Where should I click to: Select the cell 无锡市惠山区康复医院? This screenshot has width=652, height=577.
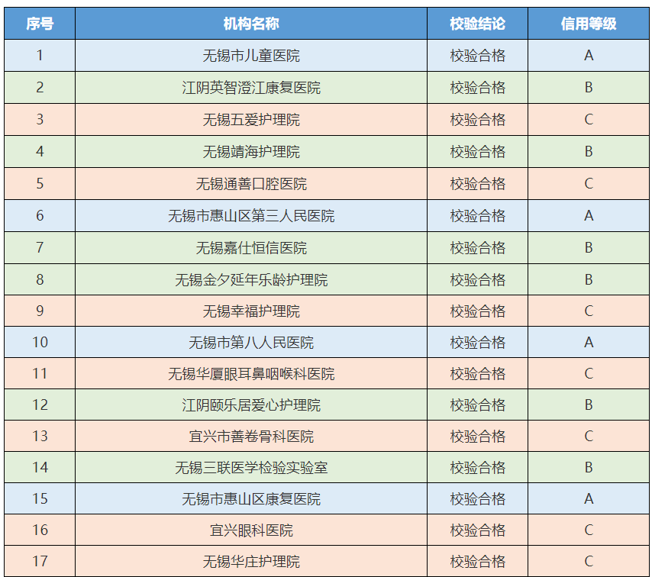(251, 498)
